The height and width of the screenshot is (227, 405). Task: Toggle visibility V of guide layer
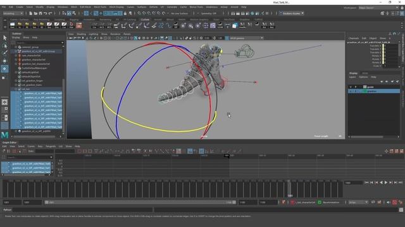(x=351, y=87)
